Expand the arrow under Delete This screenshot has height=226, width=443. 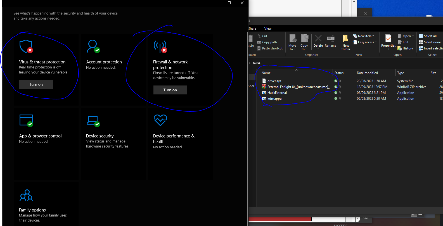pyautogui.click(x=318, y=49)
